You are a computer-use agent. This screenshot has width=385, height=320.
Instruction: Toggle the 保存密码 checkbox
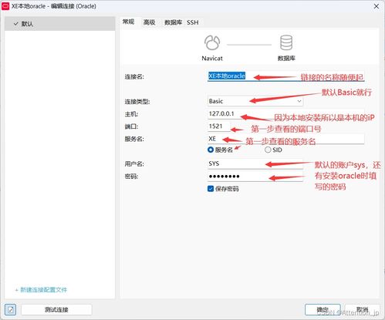click(x=211, y=189)
